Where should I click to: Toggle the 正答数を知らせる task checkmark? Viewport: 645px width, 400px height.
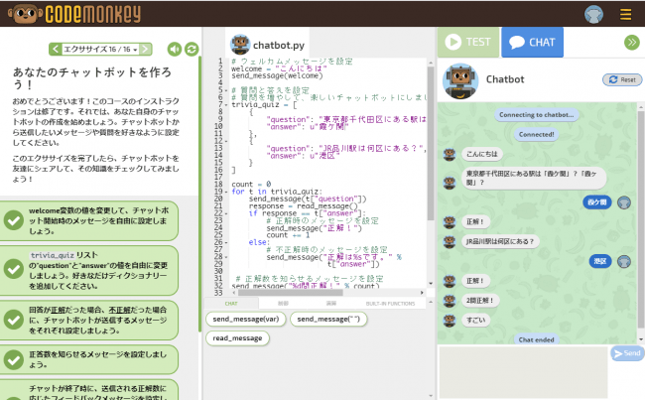coord(14,359)
